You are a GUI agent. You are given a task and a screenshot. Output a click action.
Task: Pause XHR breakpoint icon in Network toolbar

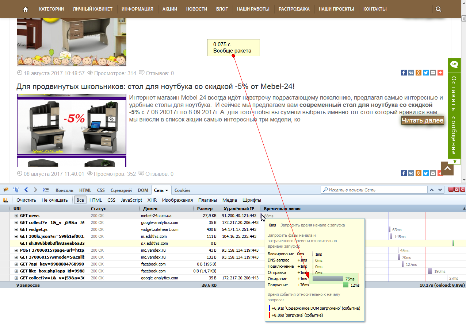tap(5, 200)
